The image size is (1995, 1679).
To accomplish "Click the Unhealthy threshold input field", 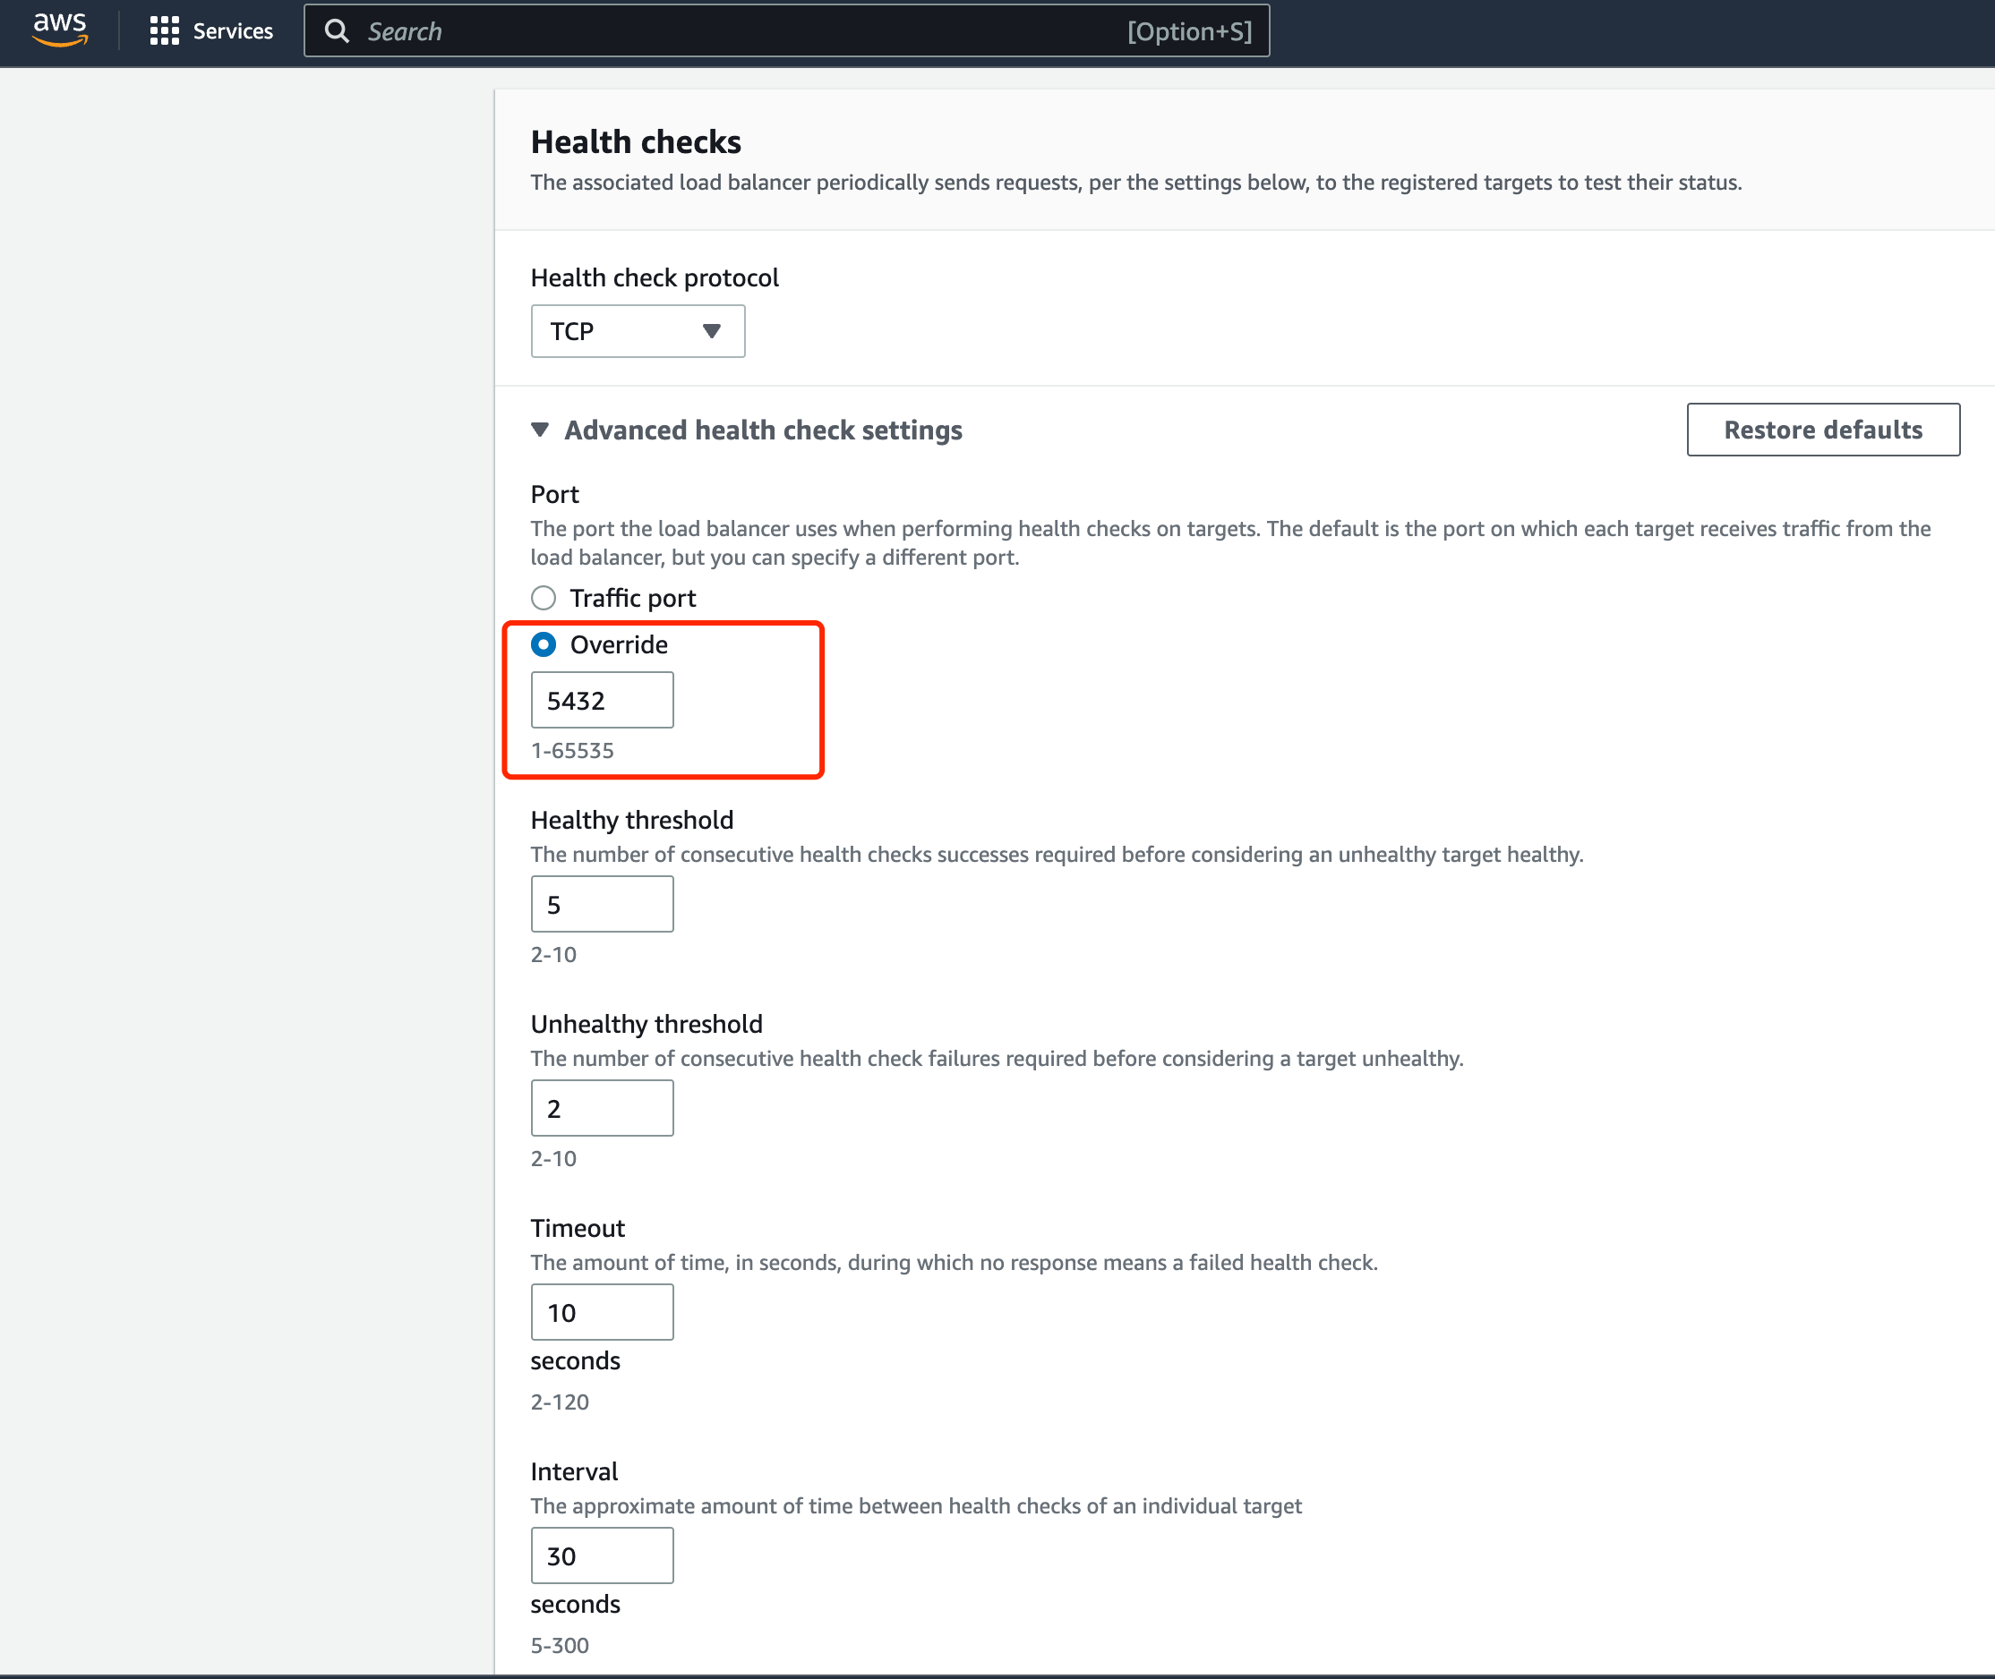I will pyautogui.click(x=602, y=1108).
